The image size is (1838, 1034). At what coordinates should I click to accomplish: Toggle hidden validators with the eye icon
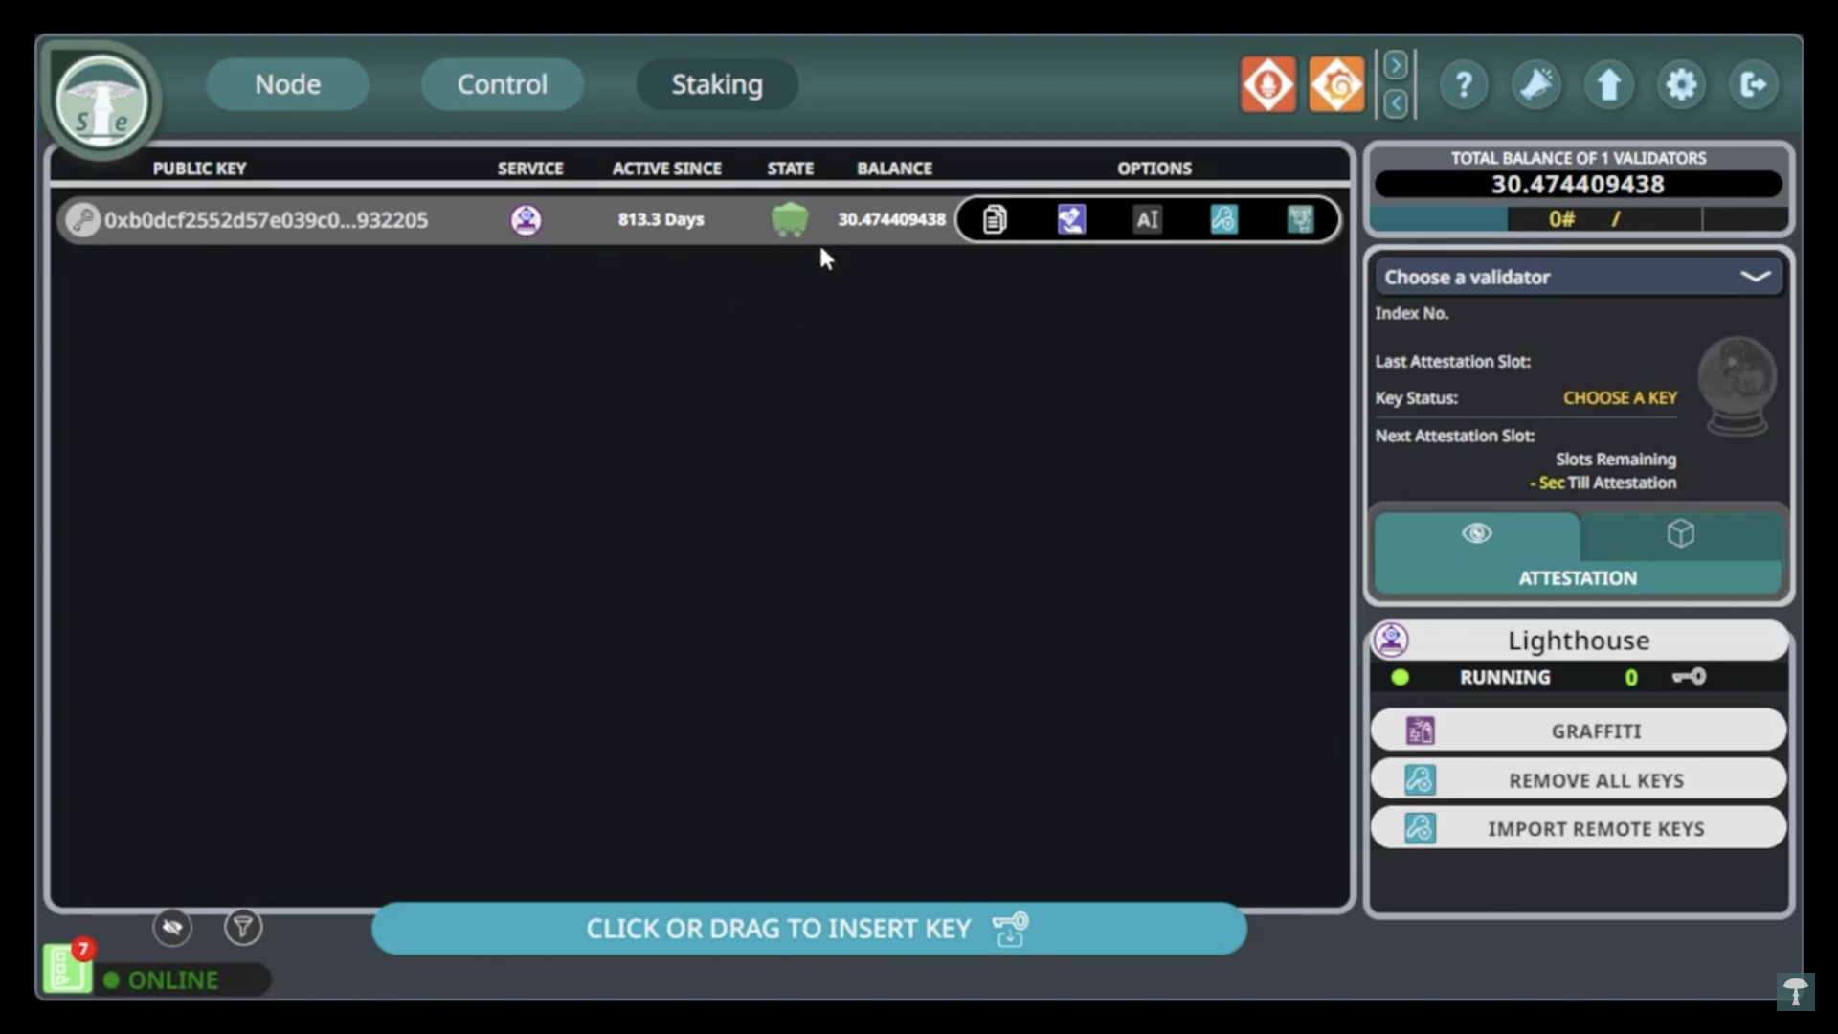171,927
